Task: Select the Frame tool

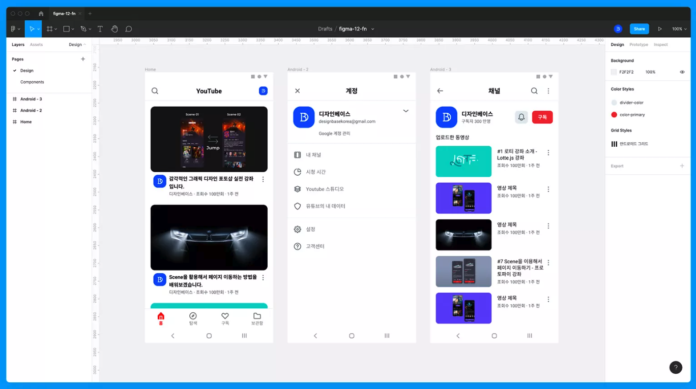Action: coord(49,29)
